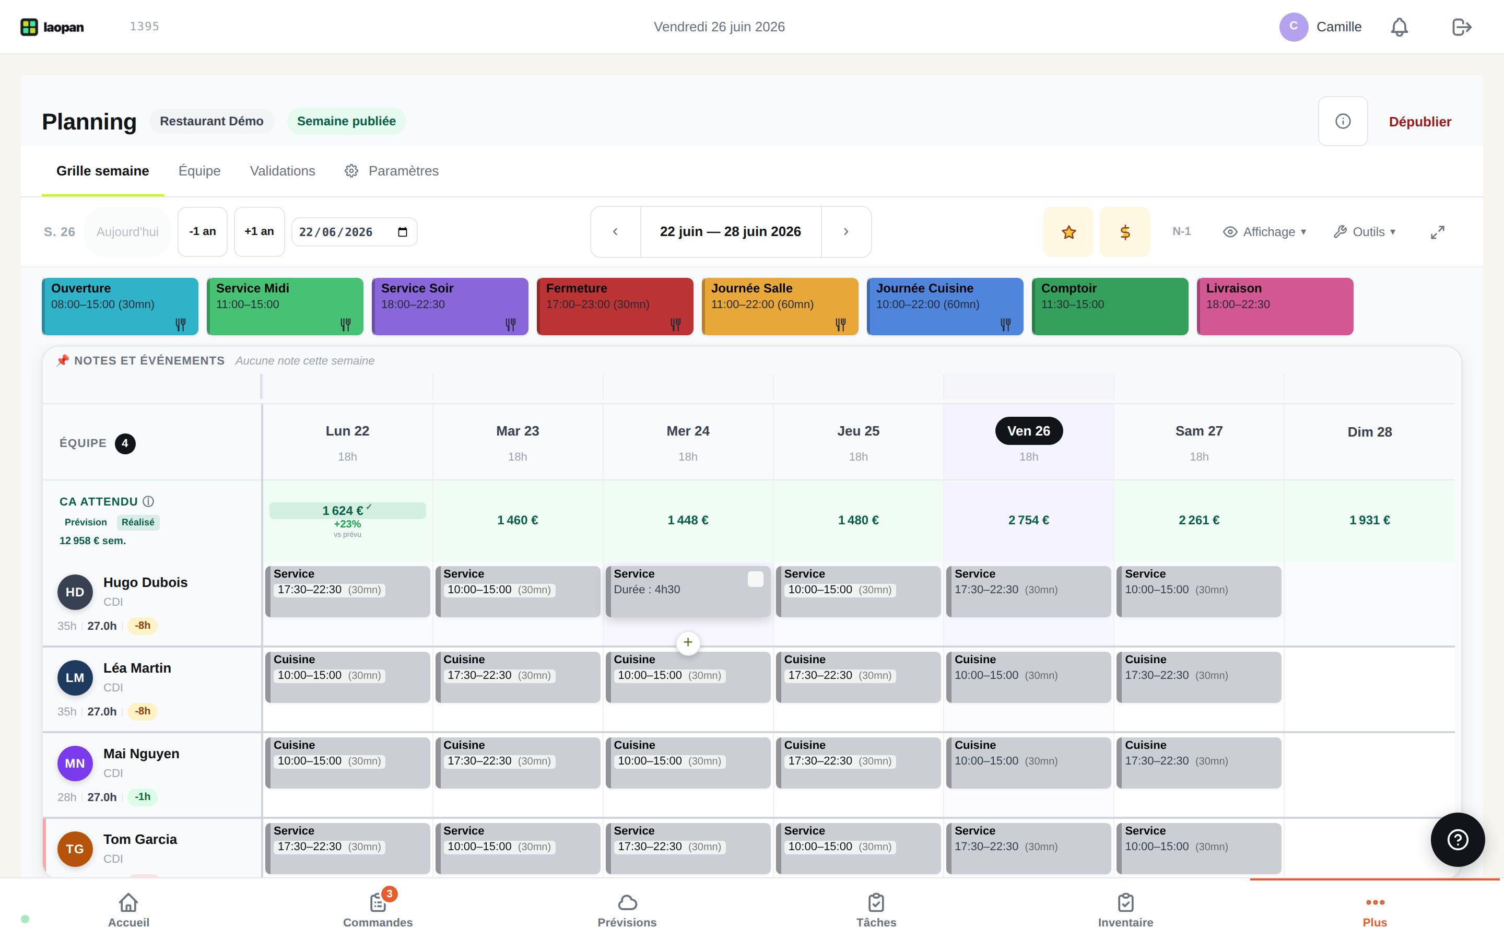Viewport: 1504px width, 940px height.
Task: Click the 22/06/2026 date field
Action: click(x=354, y=232)
